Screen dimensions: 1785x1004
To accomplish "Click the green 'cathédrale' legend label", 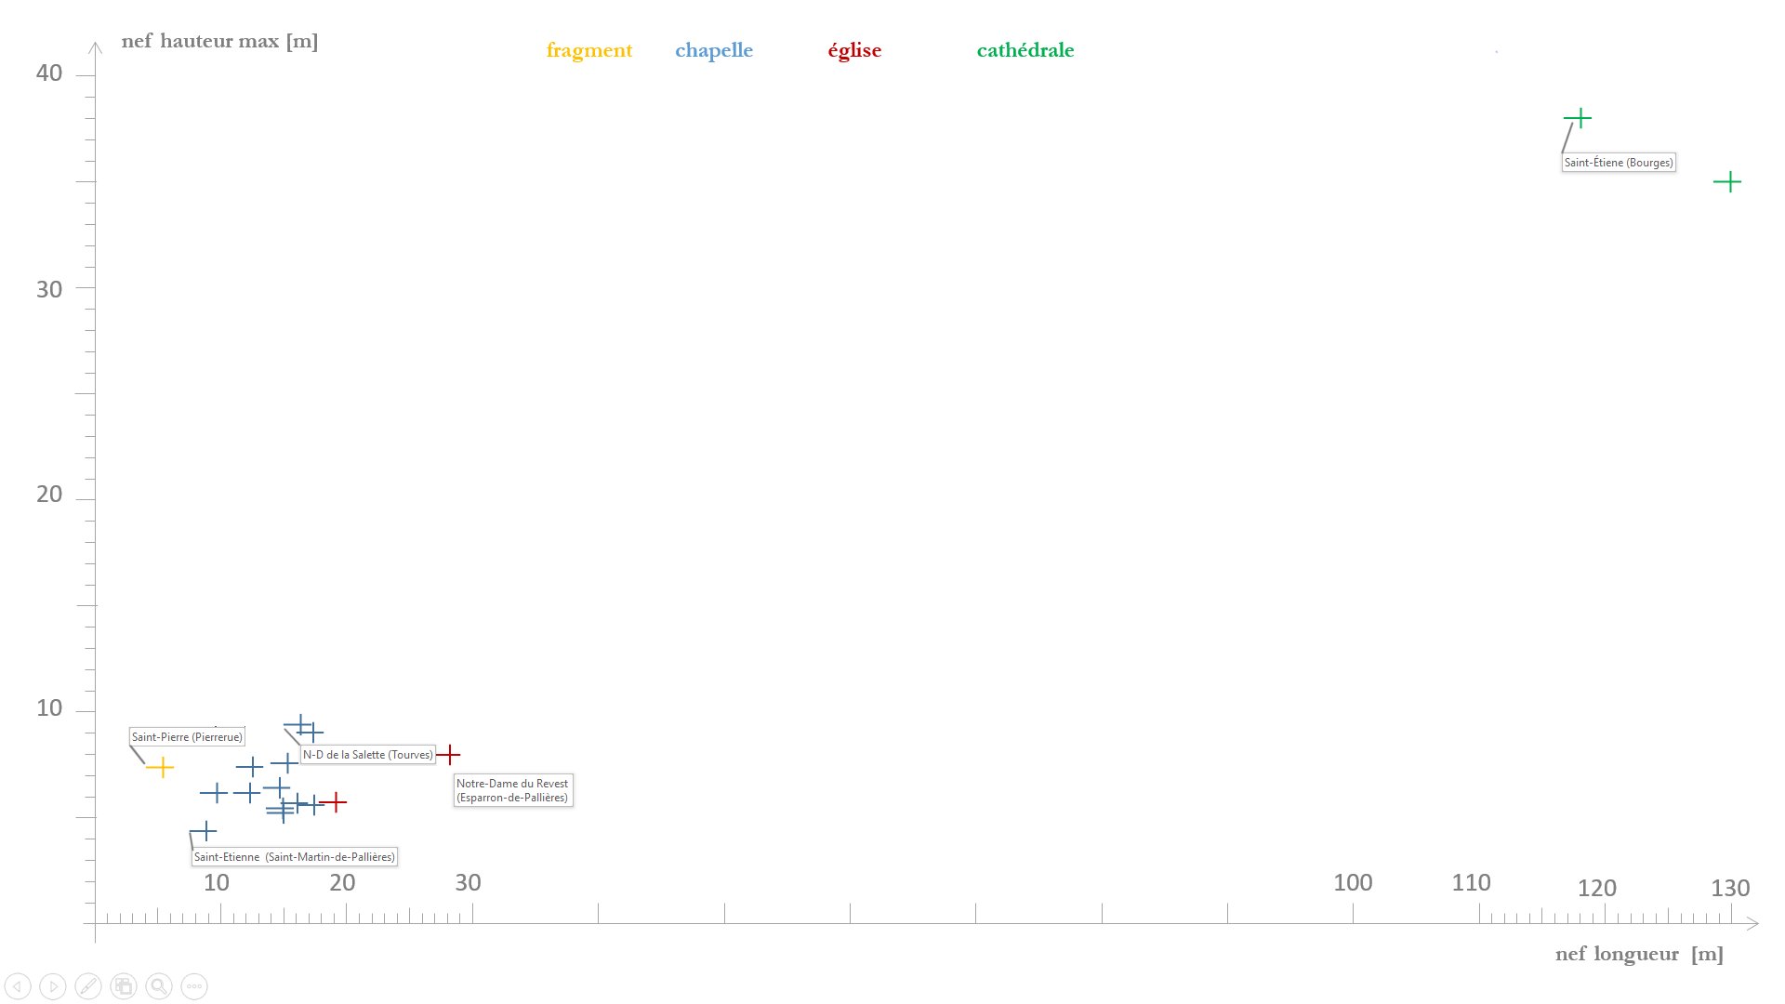I will tap(1025, 50).
